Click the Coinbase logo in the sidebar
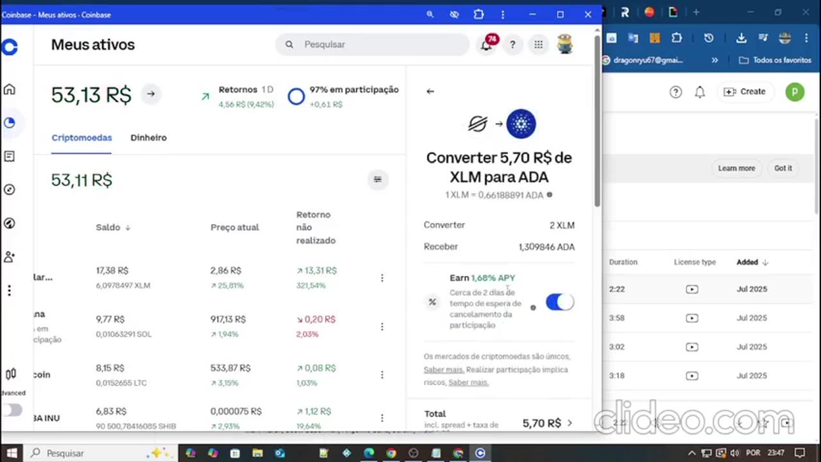The height and width of the screenshot is (462, 821). [9, 47]
